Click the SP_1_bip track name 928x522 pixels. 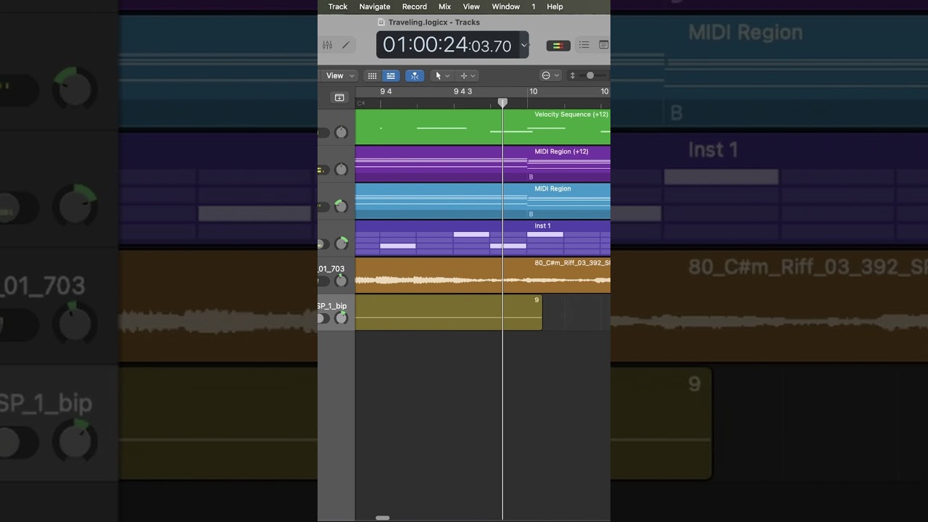[332, 306]
